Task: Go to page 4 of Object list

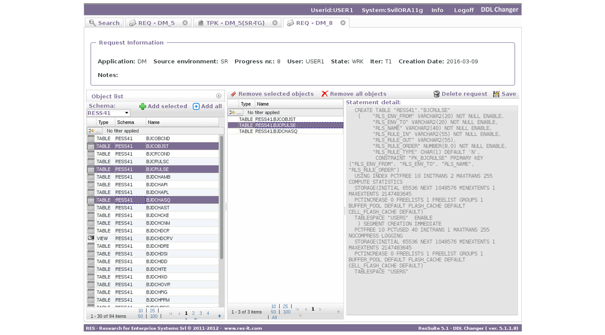Action: pos(208,313)
